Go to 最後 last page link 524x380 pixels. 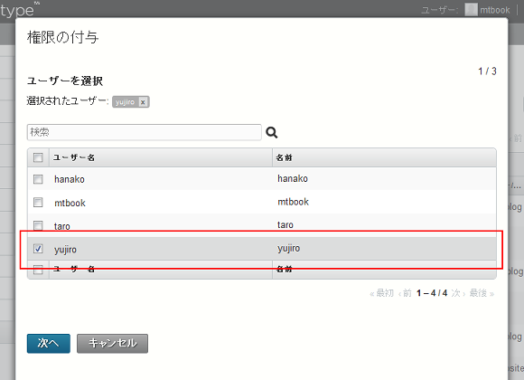[482, 293]
